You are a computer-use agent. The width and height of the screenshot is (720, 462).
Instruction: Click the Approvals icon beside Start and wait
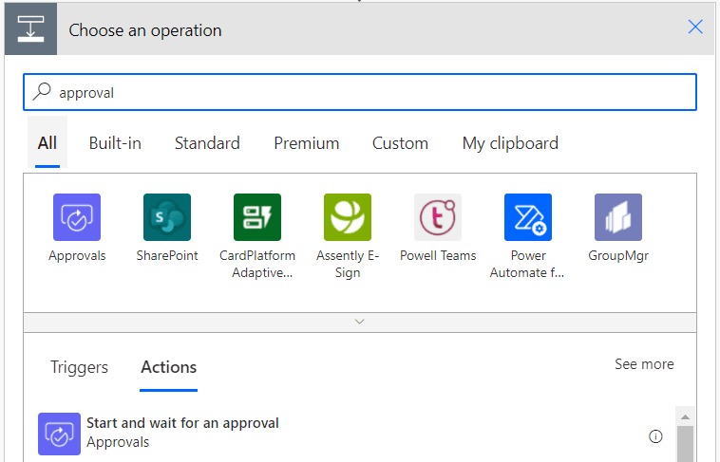click(x=59, y=434)
